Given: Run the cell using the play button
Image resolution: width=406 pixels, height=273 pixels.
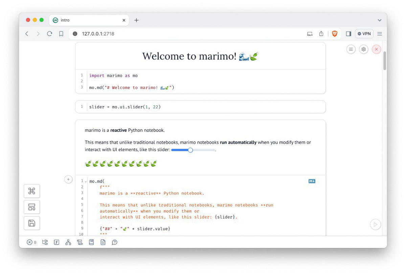Looking at the screenshot, I should coord(376,224).
